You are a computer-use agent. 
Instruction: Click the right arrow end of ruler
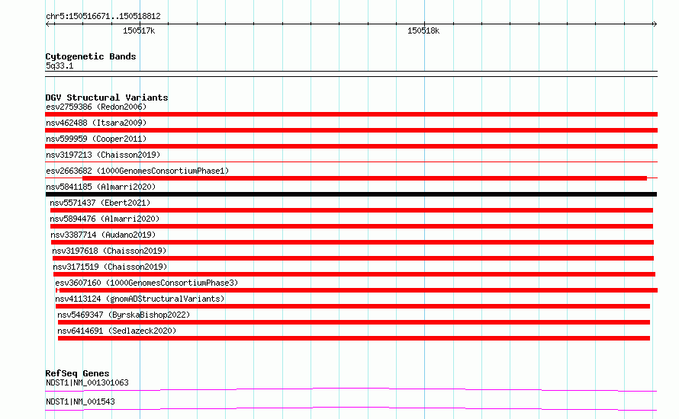click(x=655, y=24)
